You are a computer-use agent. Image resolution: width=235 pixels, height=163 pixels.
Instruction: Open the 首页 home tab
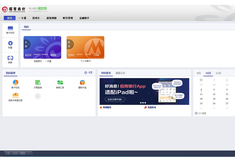(10, 18)
